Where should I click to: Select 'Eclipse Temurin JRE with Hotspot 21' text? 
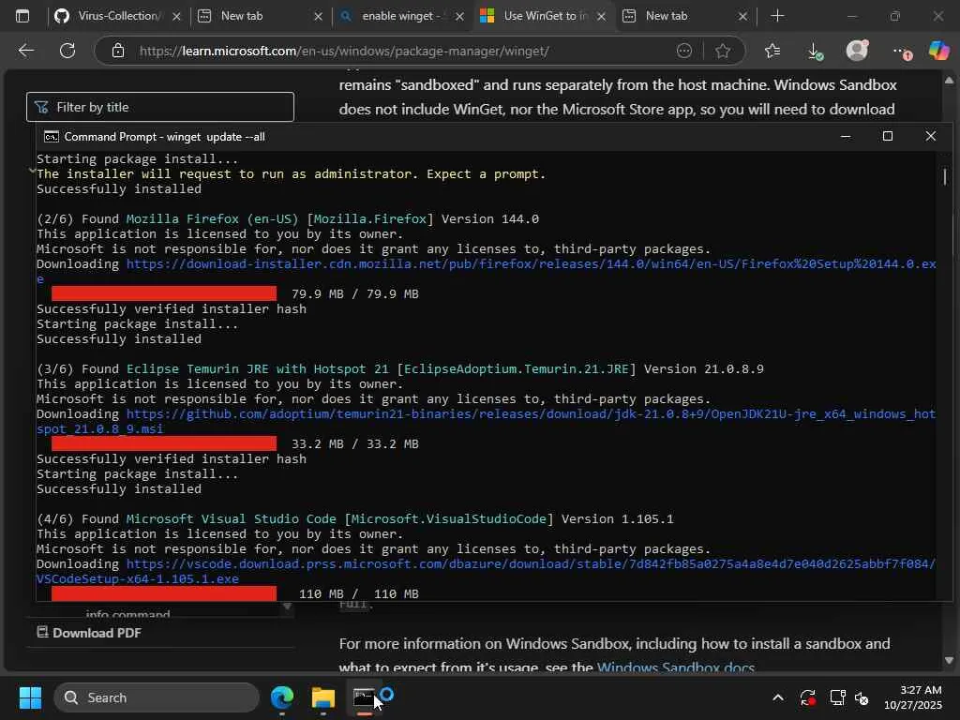click(x=258, y=368)
